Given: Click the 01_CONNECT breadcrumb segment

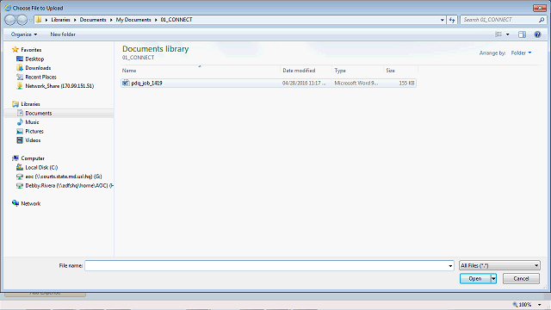Looking at the screenshot, I should pyautogui.click(x=176, y=20).
